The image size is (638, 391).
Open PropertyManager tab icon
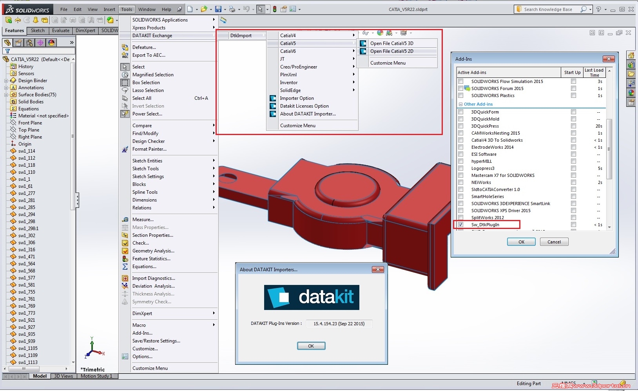coord(18,42)
